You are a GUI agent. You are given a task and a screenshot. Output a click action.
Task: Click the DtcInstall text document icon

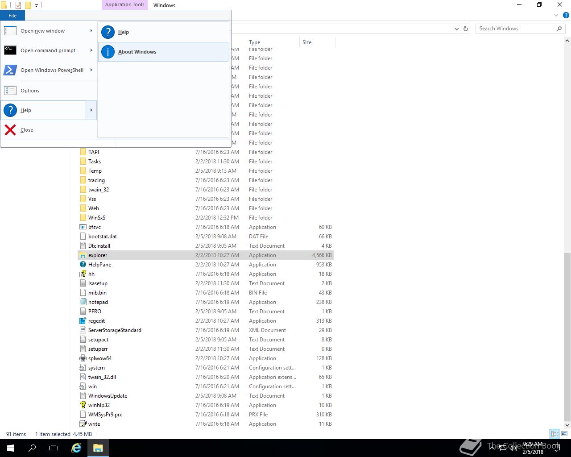[83, 246]
